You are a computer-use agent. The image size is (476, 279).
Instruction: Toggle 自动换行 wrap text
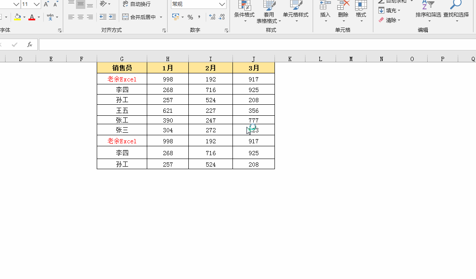(136, 4)
